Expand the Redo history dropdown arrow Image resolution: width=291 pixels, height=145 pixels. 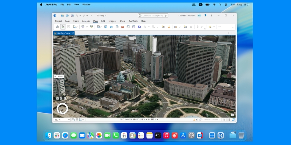tap(87, 16)
